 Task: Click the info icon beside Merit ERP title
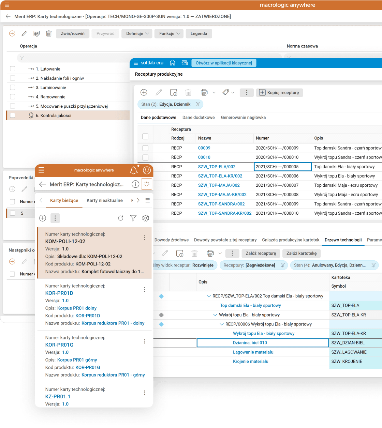[x=135, y=184]
